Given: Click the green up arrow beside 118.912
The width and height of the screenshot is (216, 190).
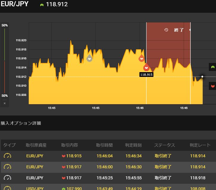Looking at the screenshot, I should pyautogui.click(x=42, y=5).
